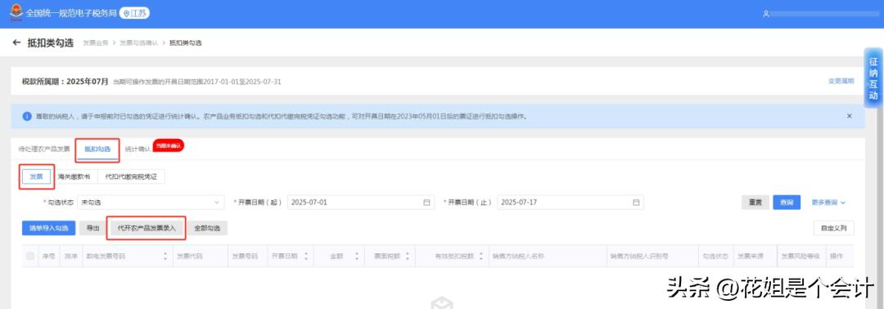884x309 pixels.
Task: Click the 发票风险等级 column header
Action: (800, 256)
